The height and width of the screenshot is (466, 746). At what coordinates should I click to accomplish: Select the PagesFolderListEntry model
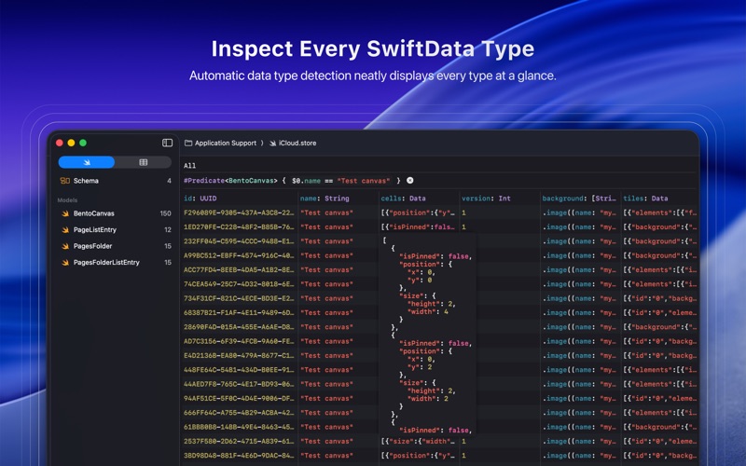115,262
